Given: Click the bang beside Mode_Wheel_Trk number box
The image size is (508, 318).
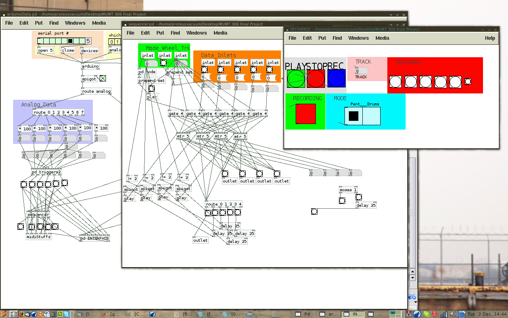Looking at the screenshot, I should 164,63.
